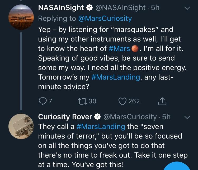Viewport: 198px width, 170px height.
Task: Share the NASAInSight tweet
Action: click(162, 101)
